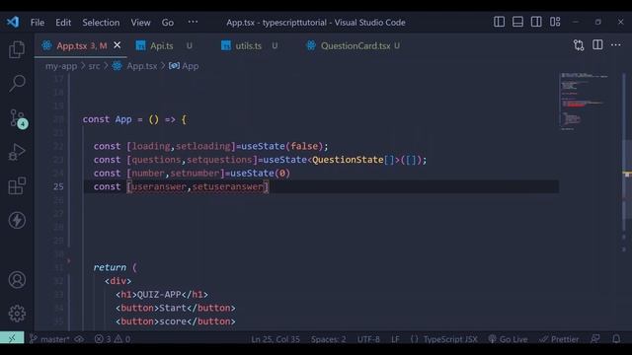
Task: Click line number 25 in gutter
Action: tap(58, 186)
